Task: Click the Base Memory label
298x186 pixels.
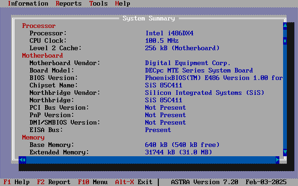Action: 52,145
